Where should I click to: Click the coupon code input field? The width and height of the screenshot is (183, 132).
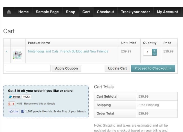(x=28, y=68)
